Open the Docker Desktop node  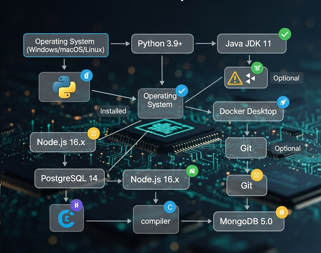pos(248,111)
